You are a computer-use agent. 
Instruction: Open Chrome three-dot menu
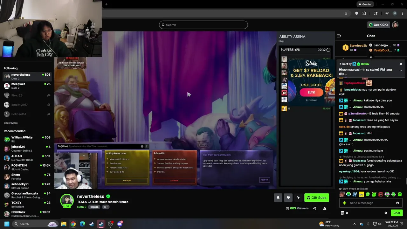point(402,13)
